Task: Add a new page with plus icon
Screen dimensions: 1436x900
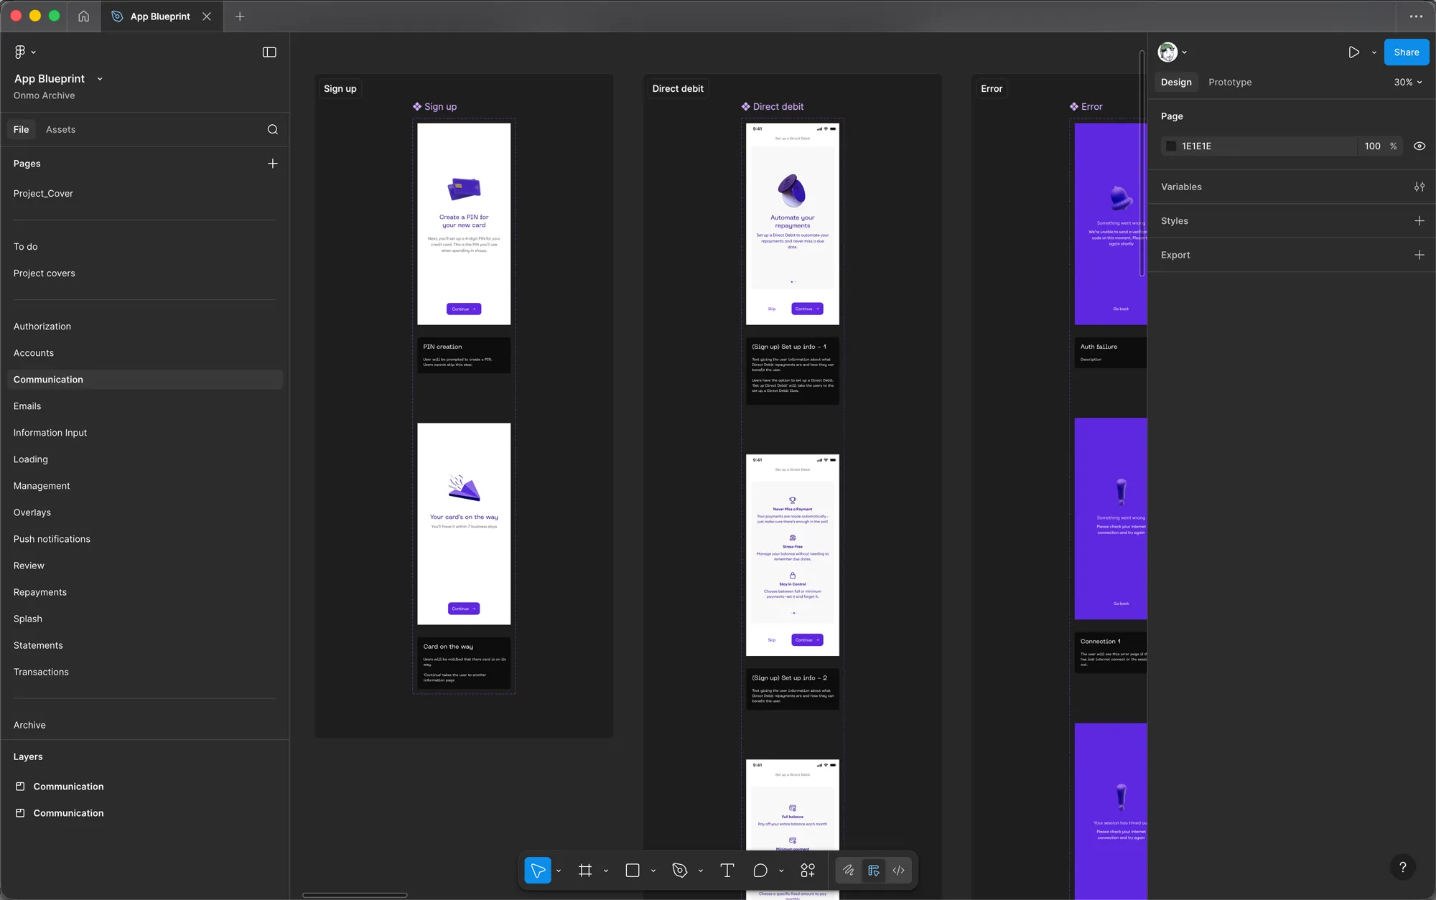Action: coord(273,164)
